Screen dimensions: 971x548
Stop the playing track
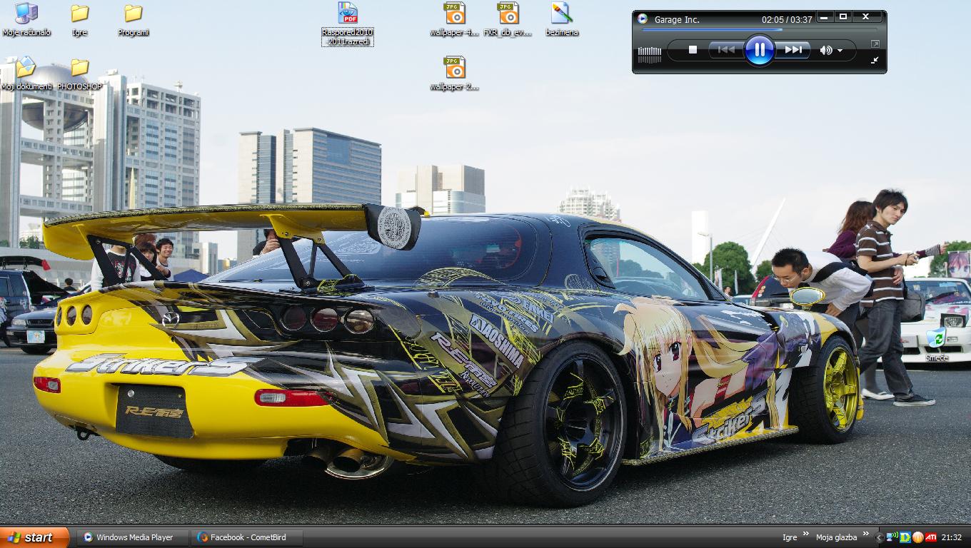[x=693, y=50]
